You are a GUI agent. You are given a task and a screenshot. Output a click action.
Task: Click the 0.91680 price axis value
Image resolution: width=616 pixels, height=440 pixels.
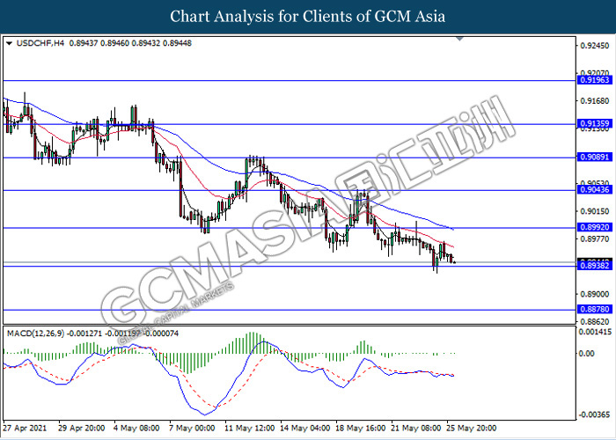click(593, 101)
